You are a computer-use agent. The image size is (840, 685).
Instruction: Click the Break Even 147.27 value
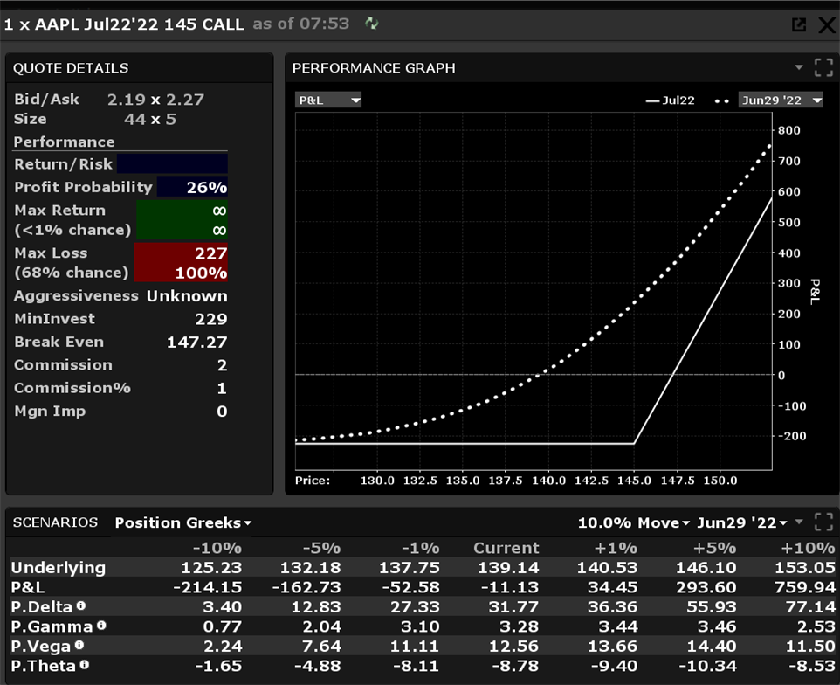click(197, 342)
